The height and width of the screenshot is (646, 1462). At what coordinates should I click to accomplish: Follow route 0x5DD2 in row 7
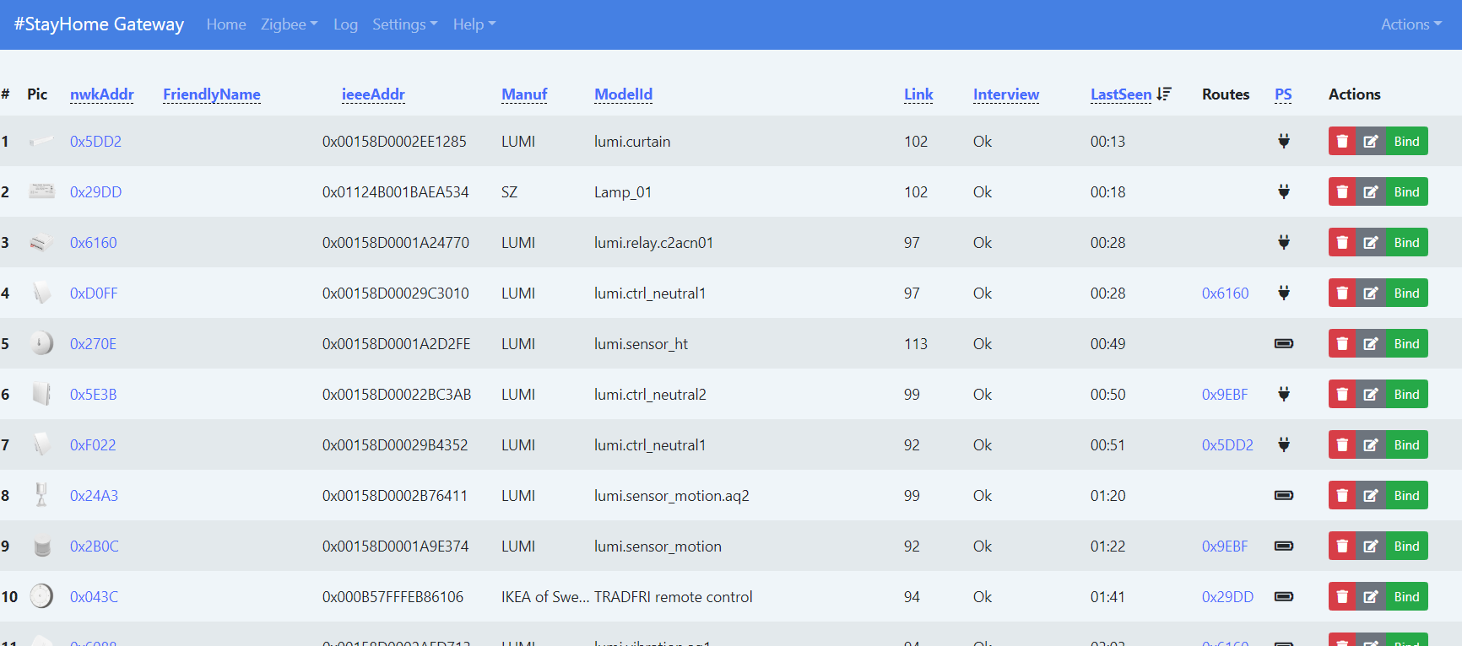[x=1227, y=444]
